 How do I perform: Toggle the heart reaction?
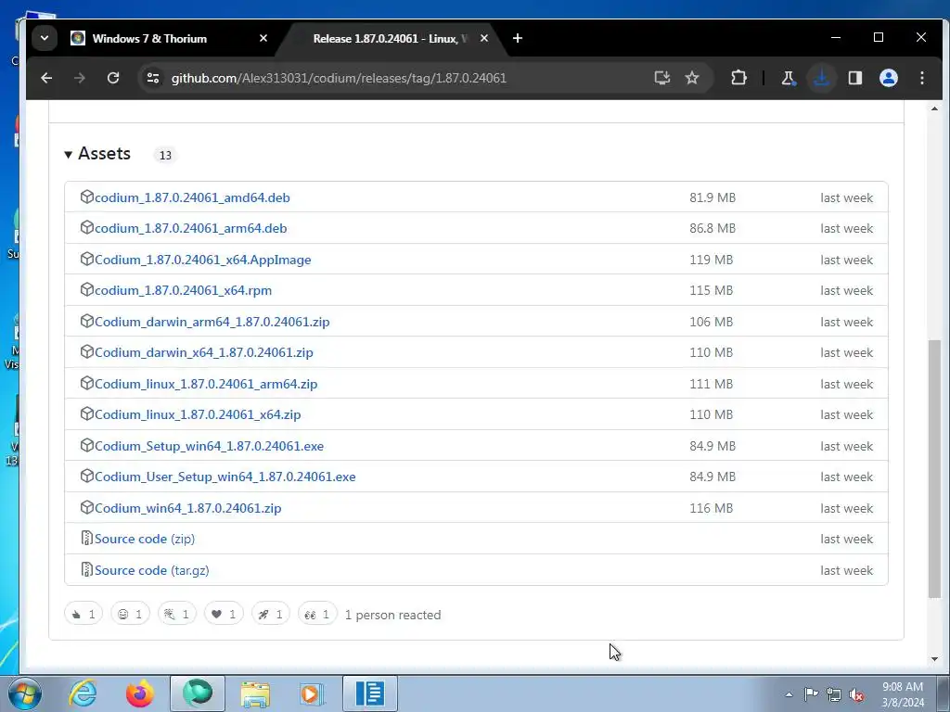coord(224,614)
